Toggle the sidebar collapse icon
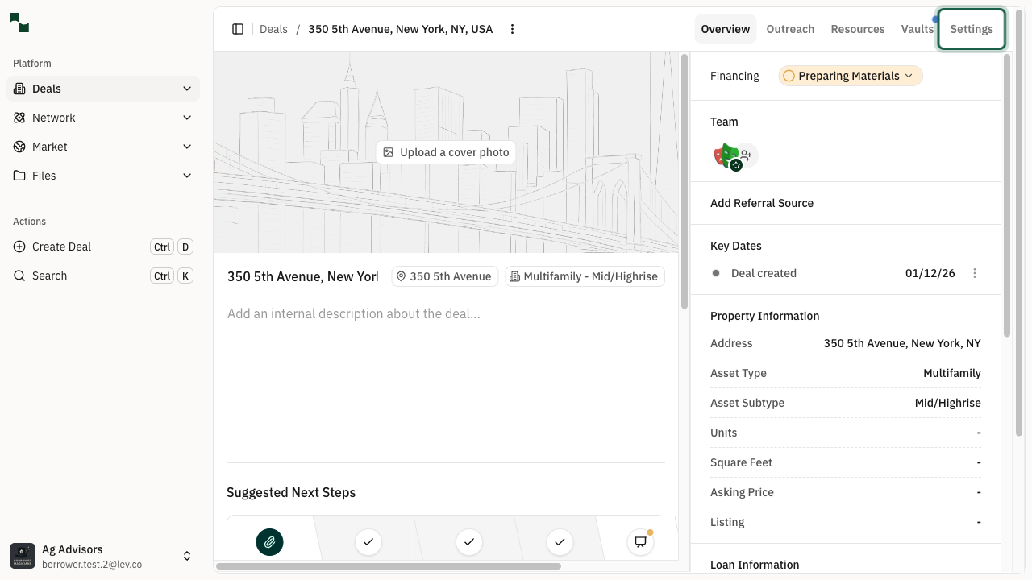Screen dimensions: 1032x580 tap(238, 28)
